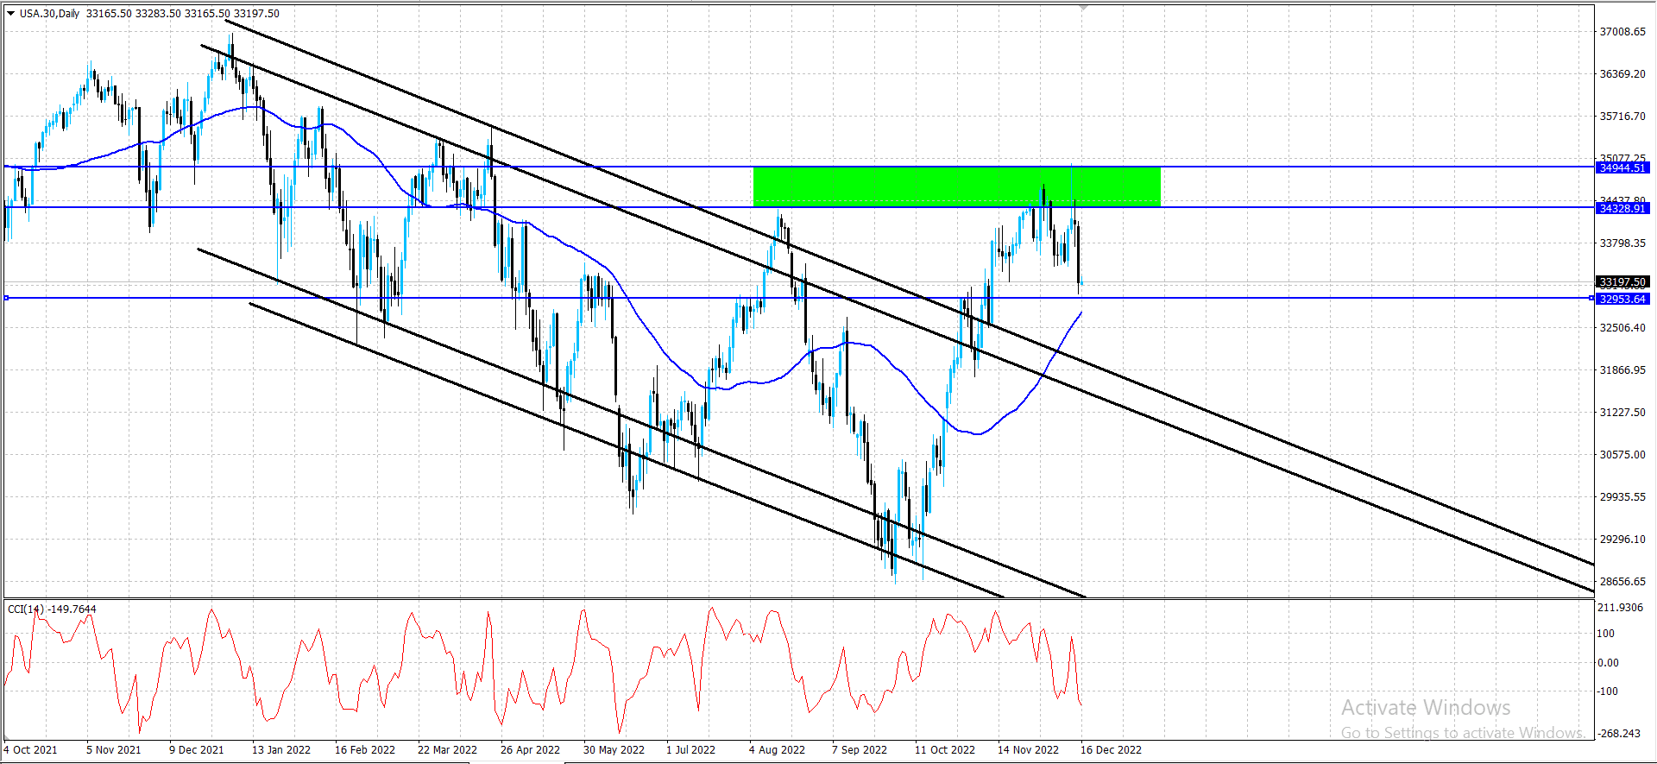The image size is (1657, 764).
Task: Click the 29935.55 price axis value
Action: (x=1622, y=497)
